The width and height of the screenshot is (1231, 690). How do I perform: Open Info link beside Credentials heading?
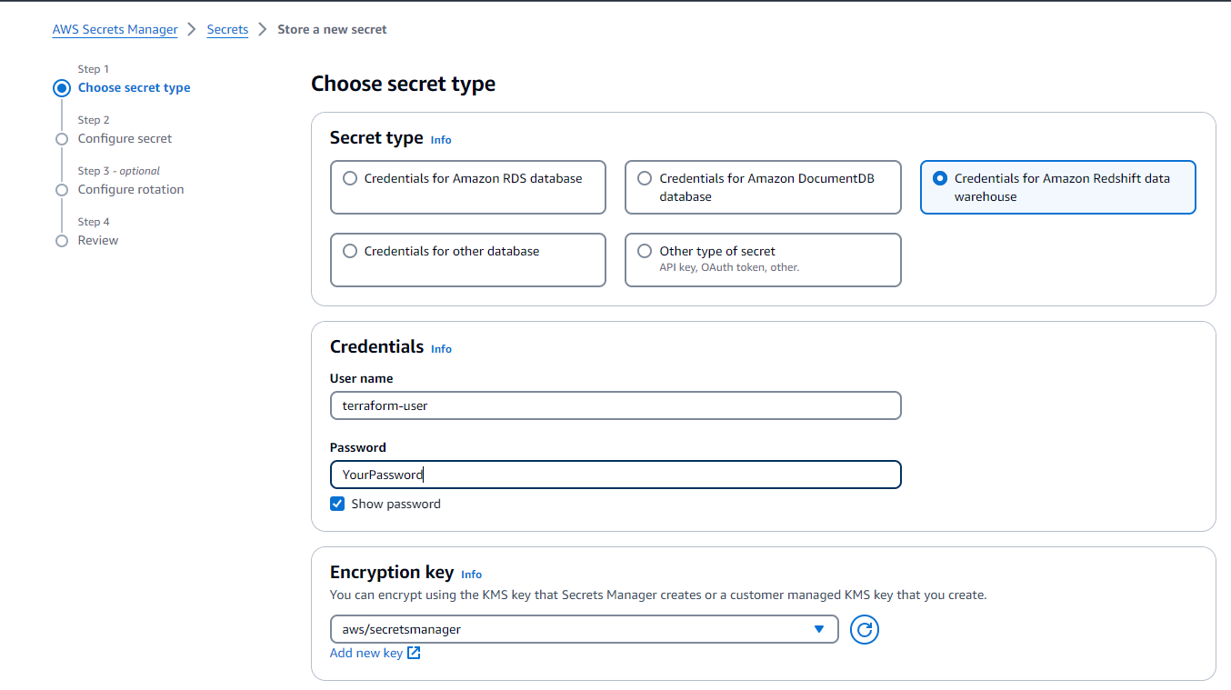click(x=441, y=349)
